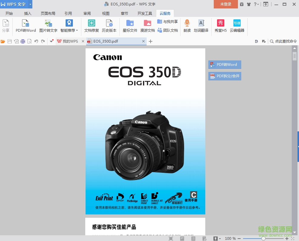Screen dimensions: 299x241
Task: Click the print icon in quick access bar
Action: coord(22,41)
